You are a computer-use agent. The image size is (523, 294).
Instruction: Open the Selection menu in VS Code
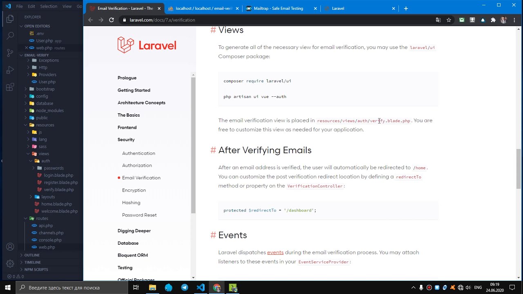click(49, 6)
